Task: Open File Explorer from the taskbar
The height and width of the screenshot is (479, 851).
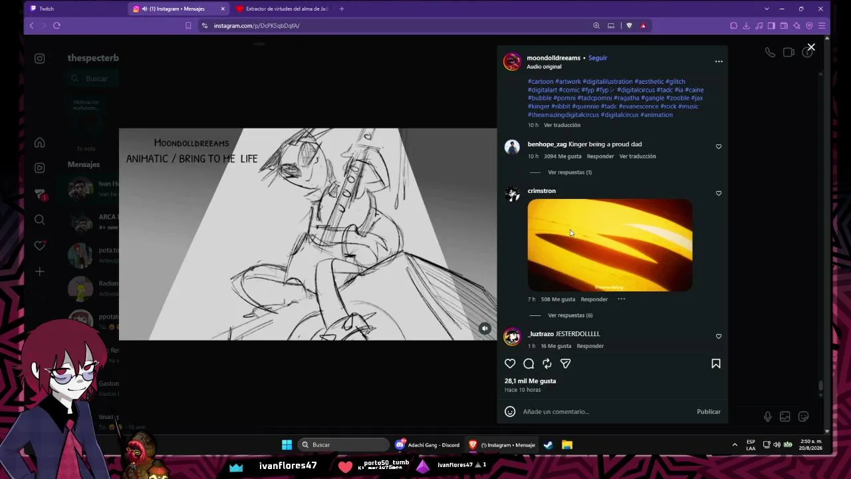Action: tap(567, 445)
